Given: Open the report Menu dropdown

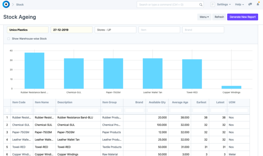Looking at the screenshot, I should pyautogui.click(x=204, y=17).
